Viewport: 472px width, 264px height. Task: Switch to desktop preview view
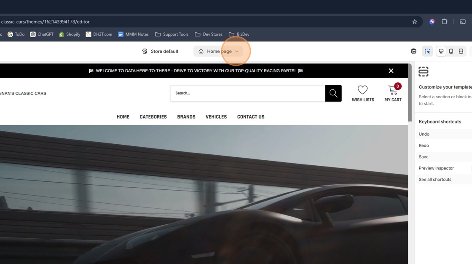(441, 51)
